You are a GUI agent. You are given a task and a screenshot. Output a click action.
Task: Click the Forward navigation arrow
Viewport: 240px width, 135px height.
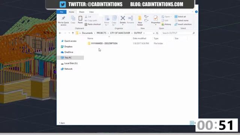coord(65,33)
